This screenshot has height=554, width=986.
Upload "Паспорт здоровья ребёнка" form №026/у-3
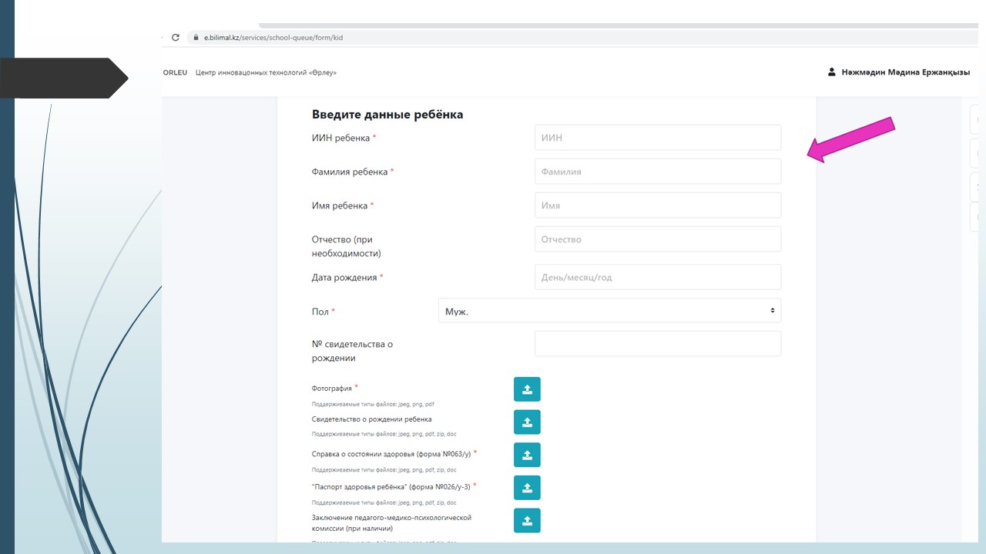click(x=527, y=488)
